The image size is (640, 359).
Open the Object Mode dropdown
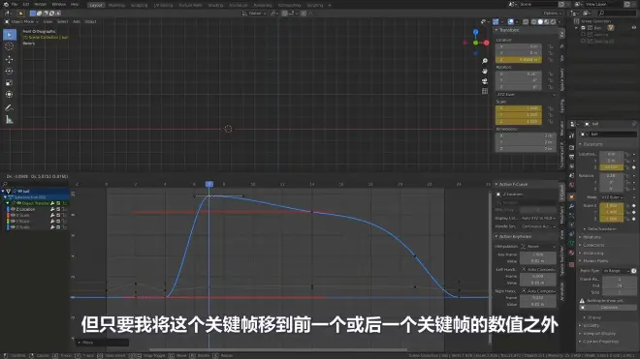point(21,21)
